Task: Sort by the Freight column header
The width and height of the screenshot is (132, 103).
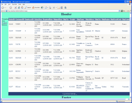Action: pos(72,19)
